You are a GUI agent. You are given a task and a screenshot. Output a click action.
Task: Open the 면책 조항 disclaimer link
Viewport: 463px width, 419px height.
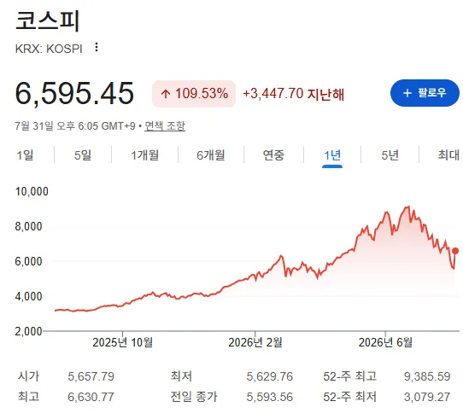pyautogui.click(x=165, y=126)
